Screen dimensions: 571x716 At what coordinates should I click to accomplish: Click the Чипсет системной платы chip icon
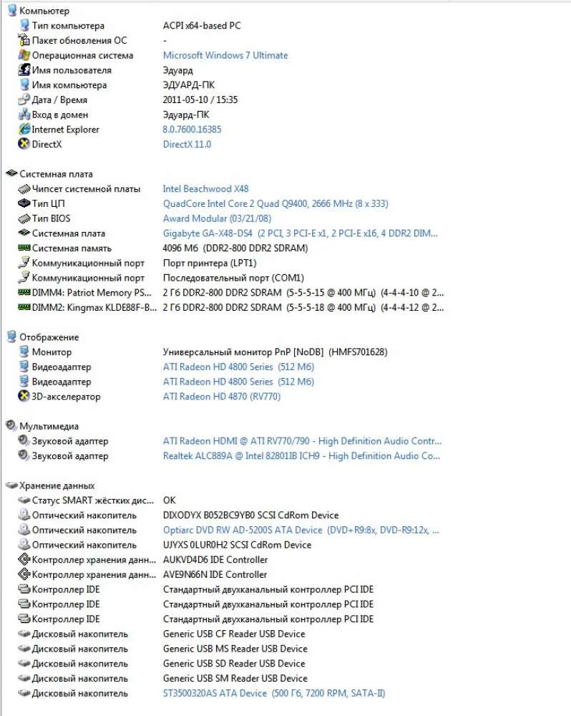click(24, 188)
